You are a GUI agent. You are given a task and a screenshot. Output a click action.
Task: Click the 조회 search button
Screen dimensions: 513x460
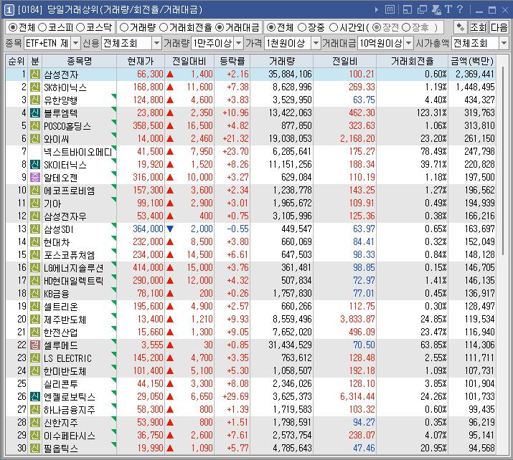pyautogui.click(x=479, y=27)
